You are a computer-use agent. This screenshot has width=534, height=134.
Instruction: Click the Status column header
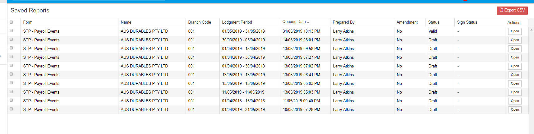434,22
